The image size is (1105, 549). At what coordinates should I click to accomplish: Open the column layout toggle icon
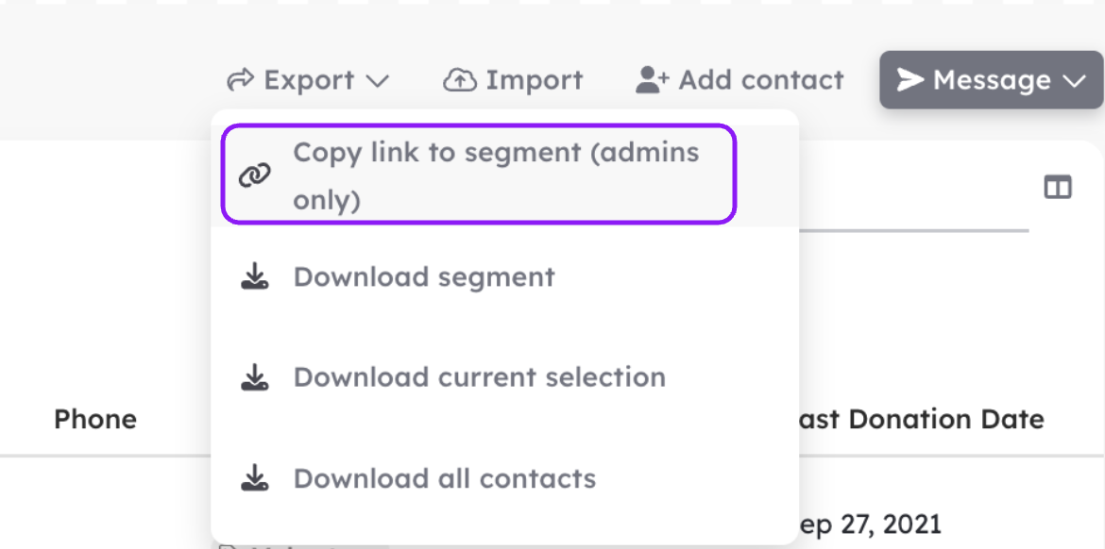[x=1058, y=187]
